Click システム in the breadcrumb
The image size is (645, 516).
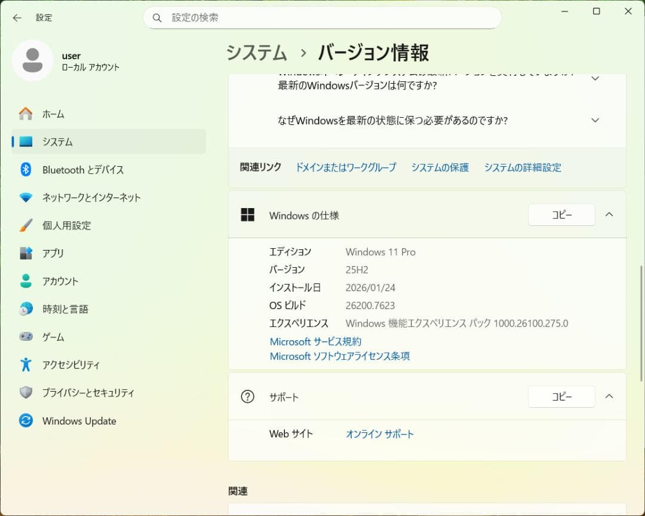(256, 53)
